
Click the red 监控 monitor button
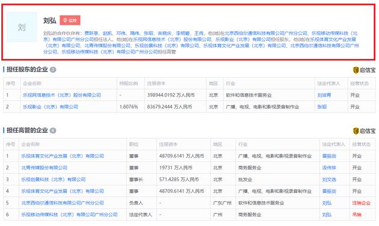point(70,20)
